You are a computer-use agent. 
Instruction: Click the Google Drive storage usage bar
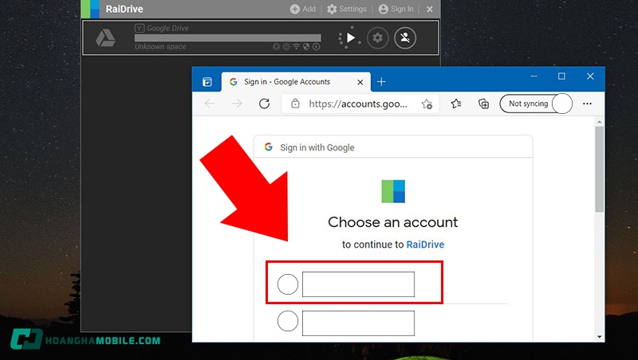tap(227, 37)
